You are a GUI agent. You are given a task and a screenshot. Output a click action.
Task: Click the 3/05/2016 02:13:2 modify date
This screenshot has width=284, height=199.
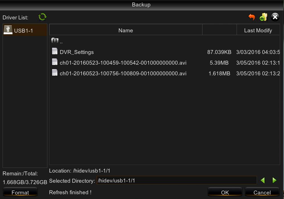258,73
